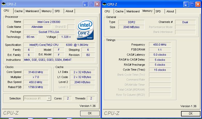Open the Memory tab in left CPU-Z window

[x=47, y=11]
